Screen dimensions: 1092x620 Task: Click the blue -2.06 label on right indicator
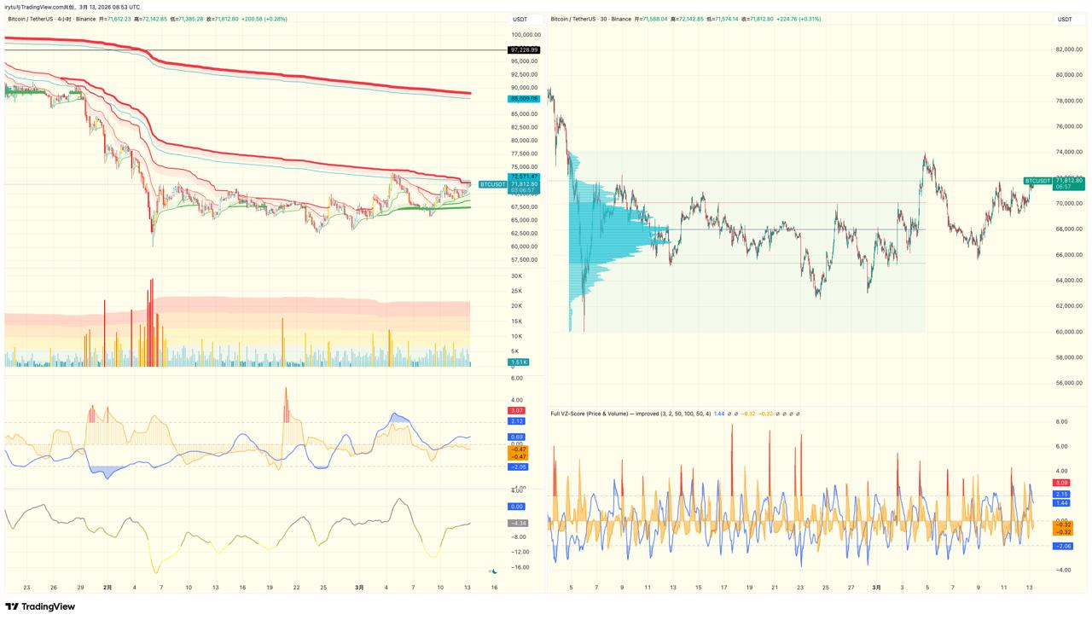click(x=1062, y=546)
